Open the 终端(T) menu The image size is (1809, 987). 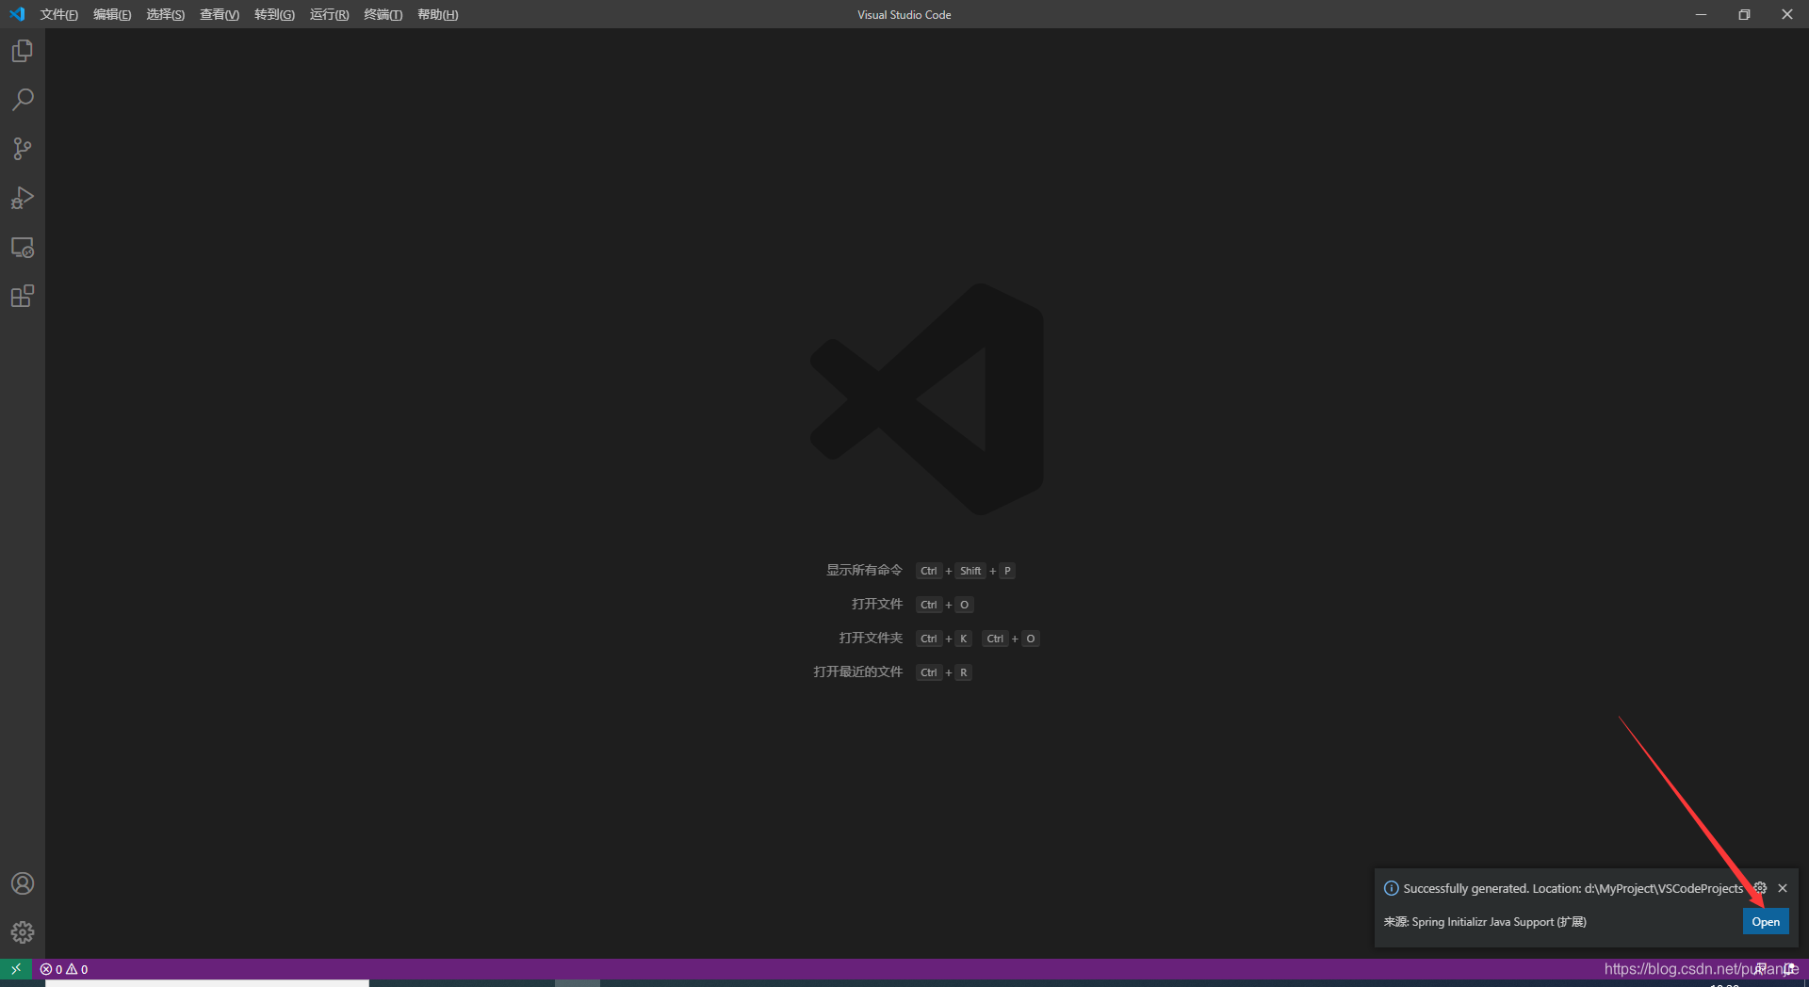click(383, 14)
